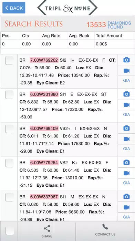The image size is (135, 241).
Task: Open photo for diamond 6.00W337987
Action: pos(126,196)
